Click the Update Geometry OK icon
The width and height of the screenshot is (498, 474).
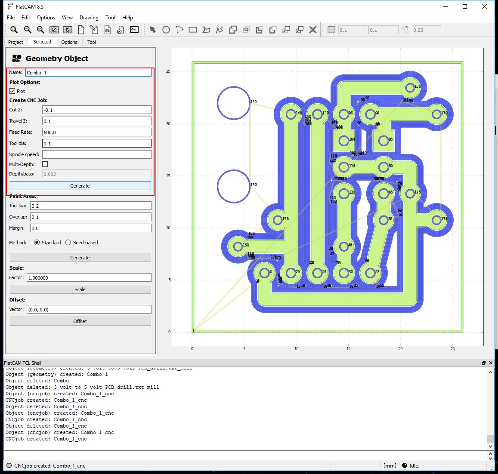[x=107, y=30]
